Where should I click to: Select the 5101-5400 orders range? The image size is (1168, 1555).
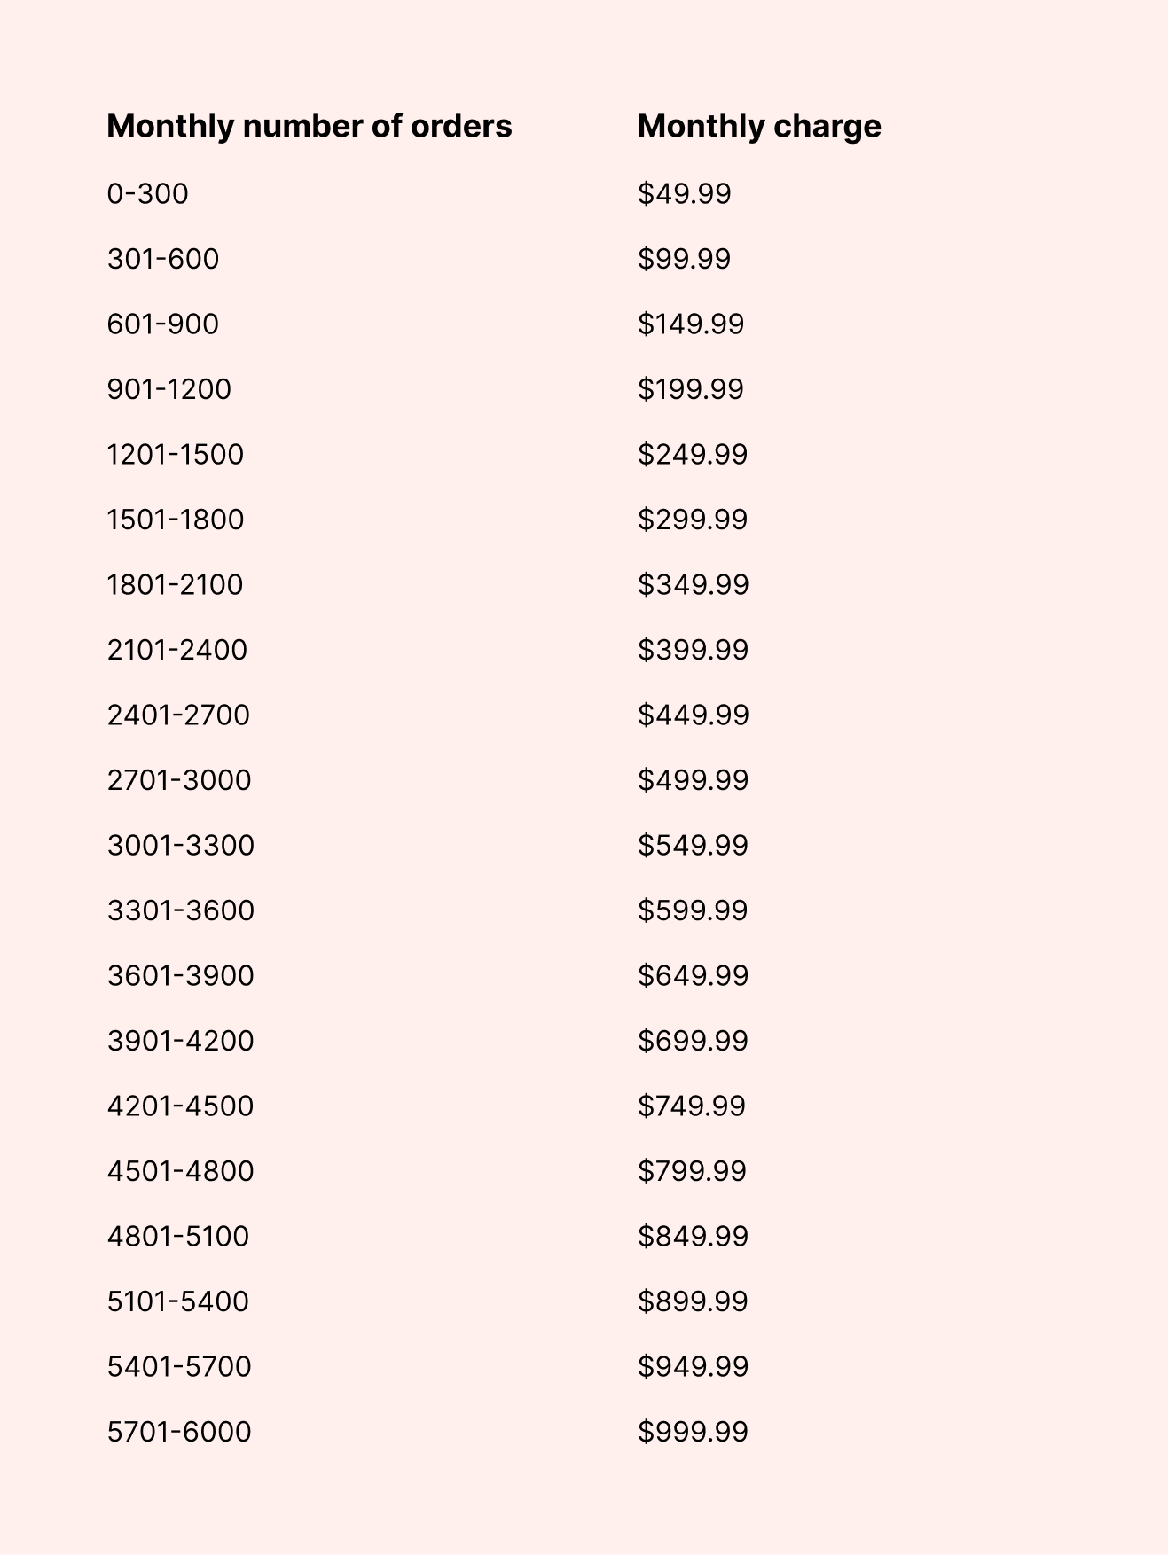(x=177, y=1301)
